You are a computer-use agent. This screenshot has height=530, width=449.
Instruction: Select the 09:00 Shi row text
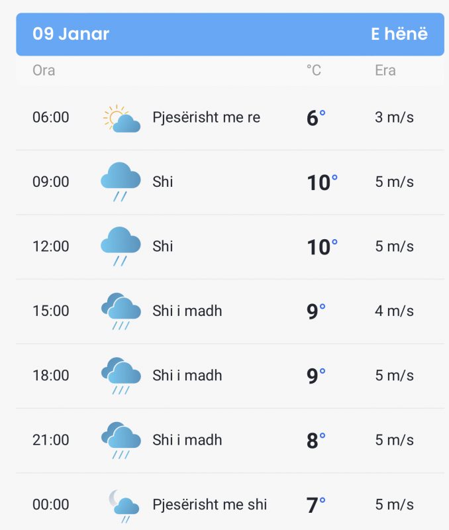(162, 182)
